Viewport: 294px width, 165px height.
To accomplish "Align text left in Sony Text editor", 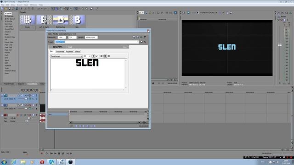I will click(102, 56).
